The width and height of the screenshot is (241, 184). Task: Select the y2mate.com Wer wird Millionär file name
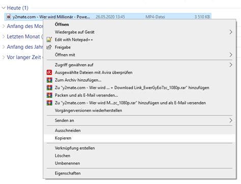(51, 17)
